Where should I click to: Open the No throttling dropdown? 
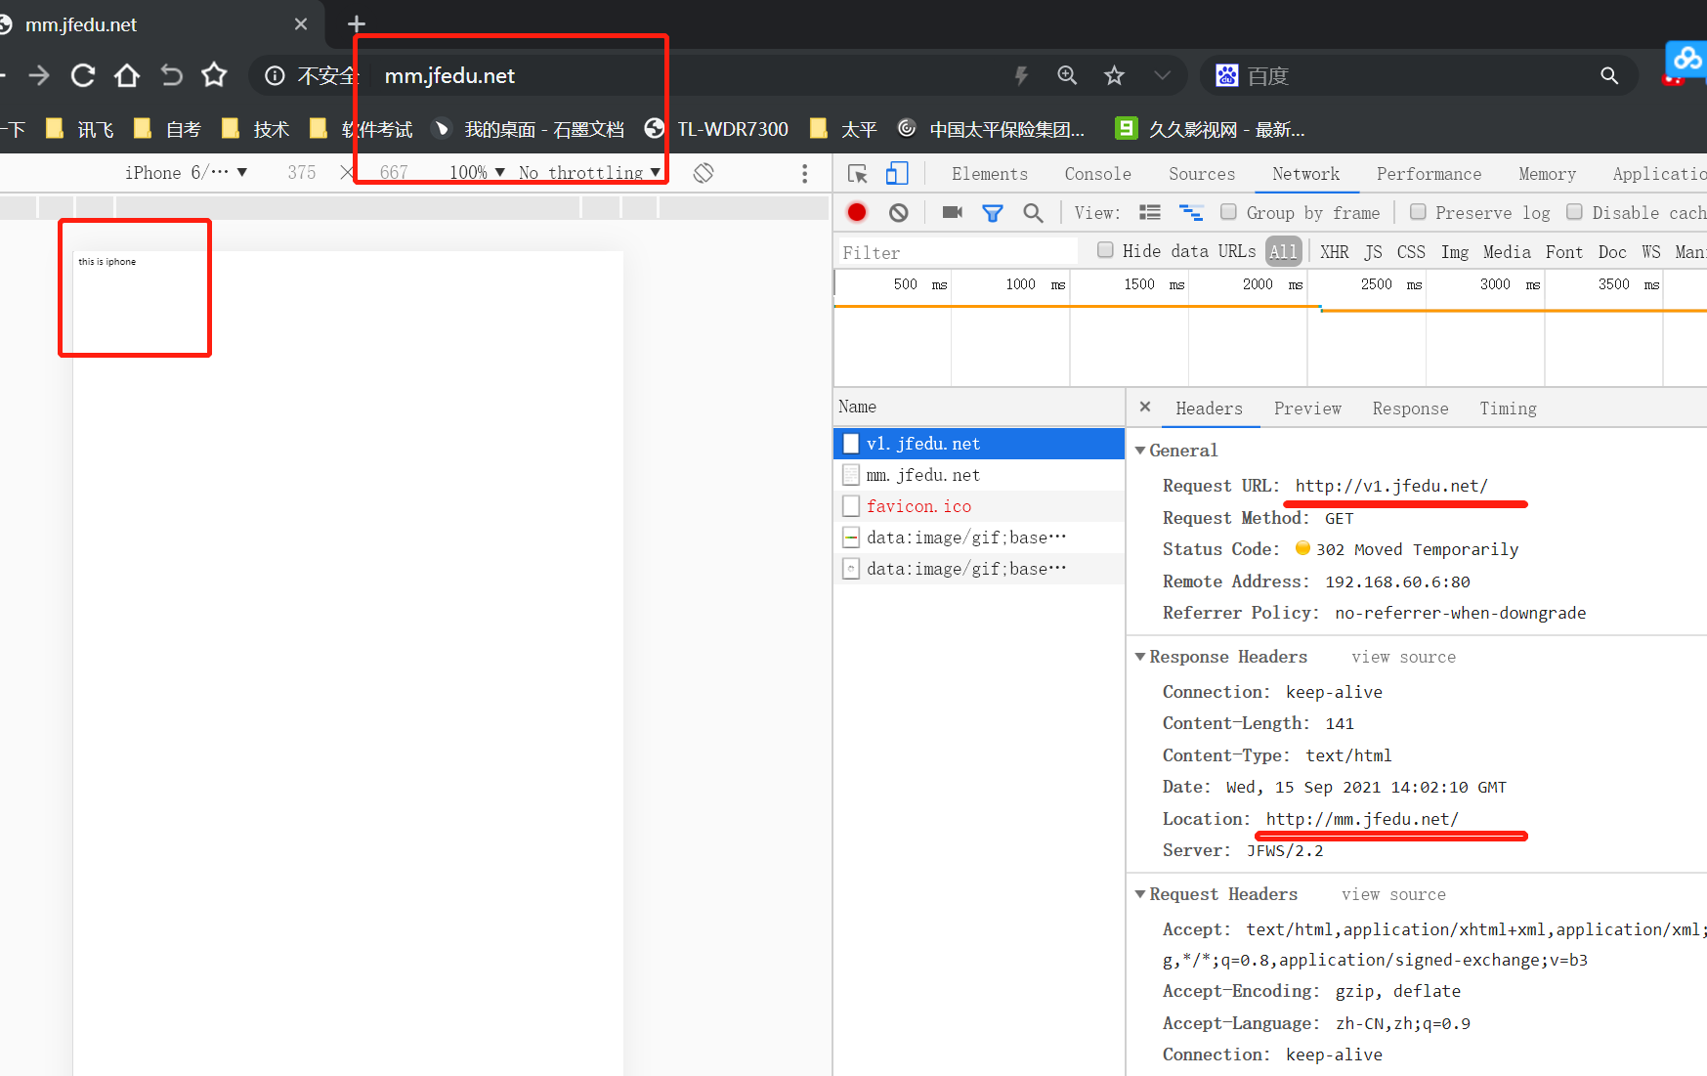click(x=590, y=173)
